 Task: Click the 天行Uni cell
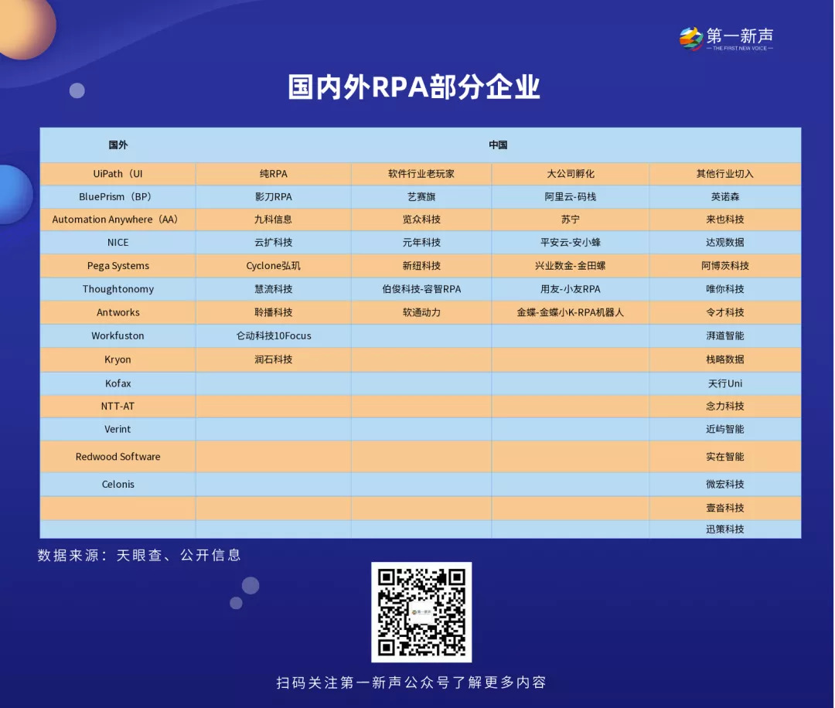pos(724,383)
